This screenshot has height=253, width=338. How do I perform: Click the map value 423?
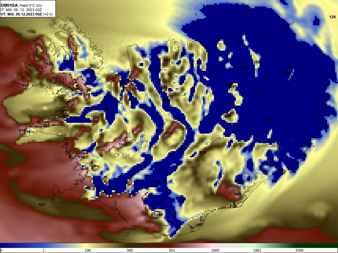42,204
